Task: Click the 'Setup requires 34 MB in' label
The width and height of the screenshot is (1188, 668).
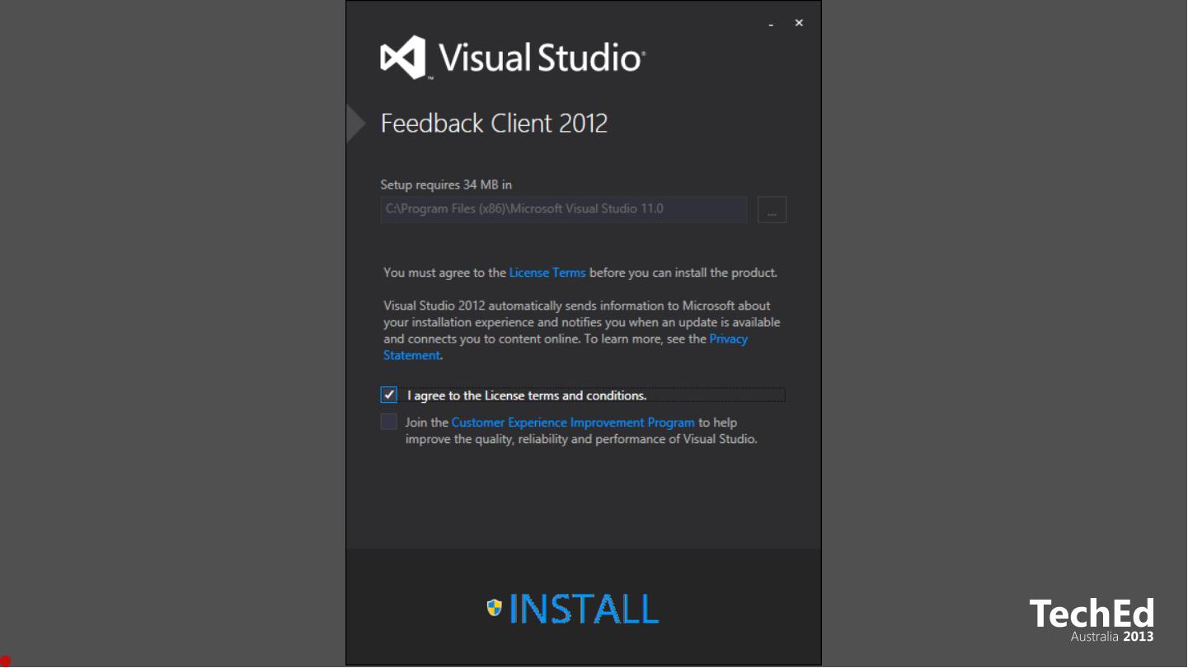Action: (x=446, y=185)
